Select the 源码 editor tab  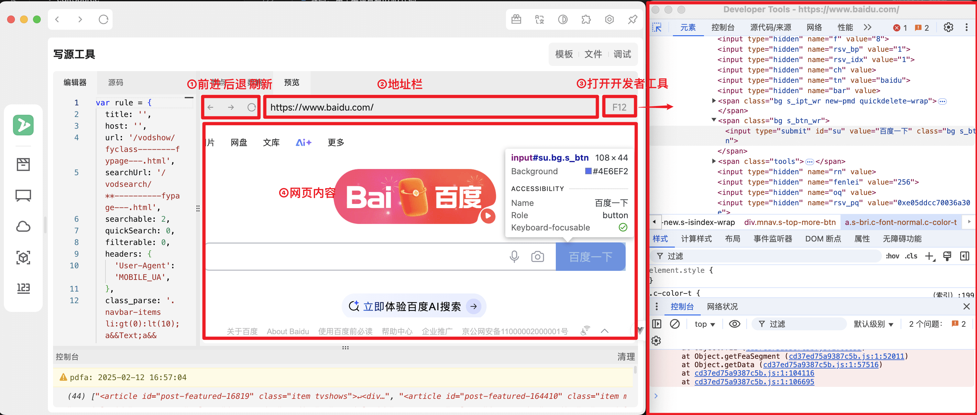click(115, 83)
